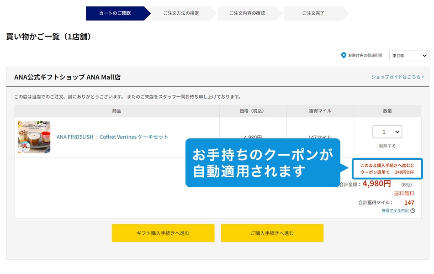The height and width of the screenshot is (274, 434).
Task: Click the blue location pin icon
Action: 344,55
